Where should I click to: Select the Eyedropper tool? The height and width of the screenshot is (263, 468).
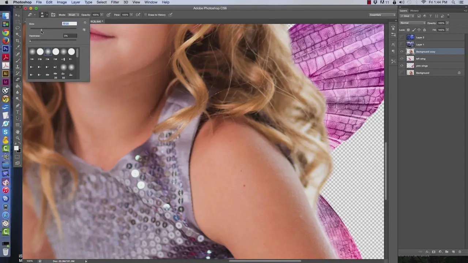click(x=17, y=47)
